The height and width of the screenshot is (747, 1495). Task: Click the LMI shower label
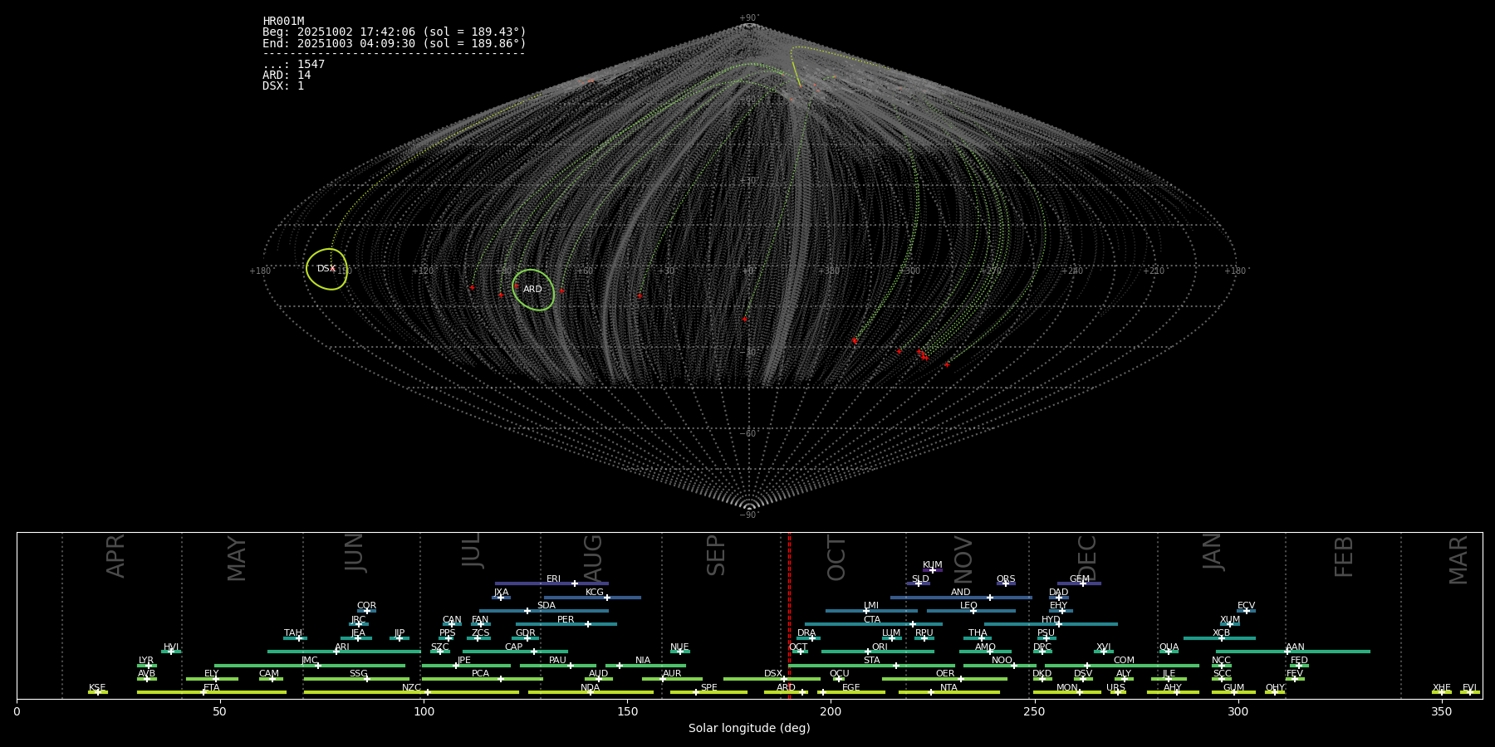pyautogui.click(x=871, y=606)
